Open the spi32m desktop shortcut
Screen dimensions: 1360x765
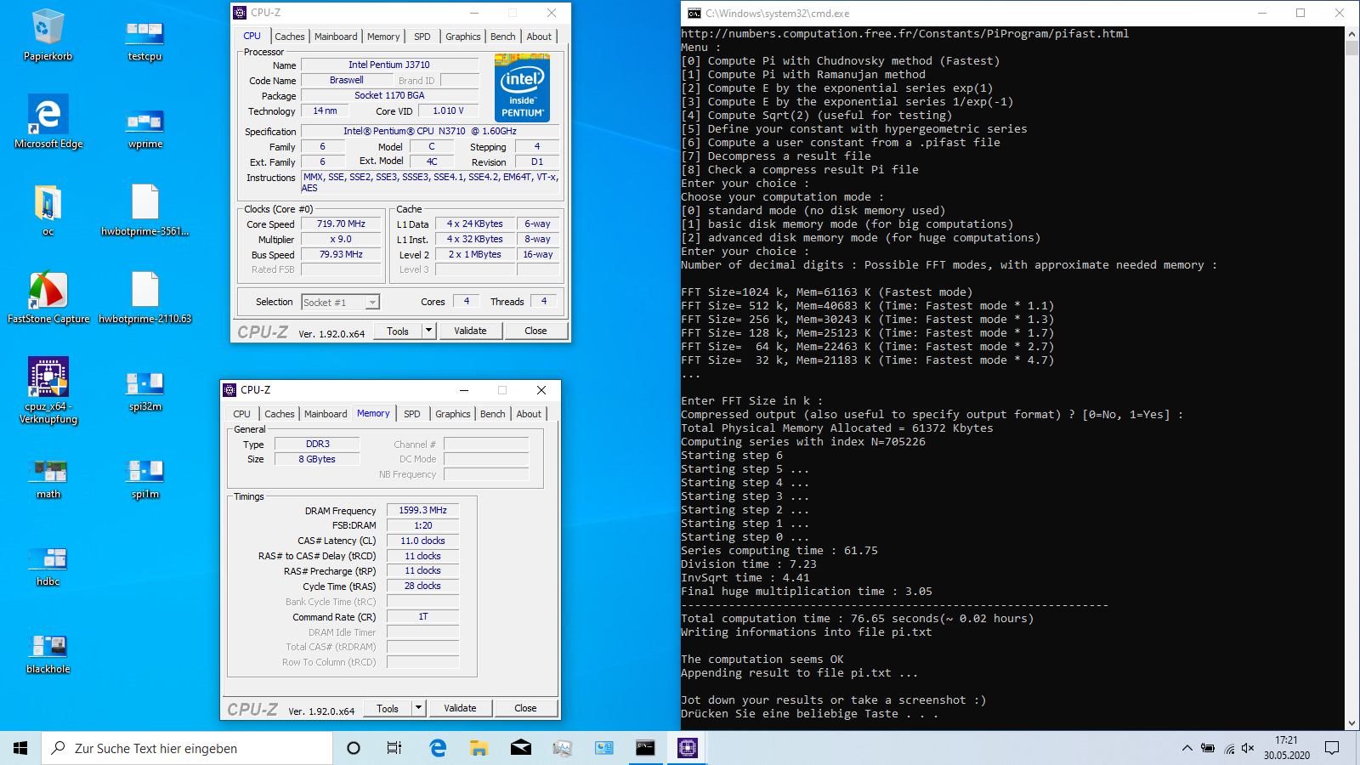coord(144,391)
